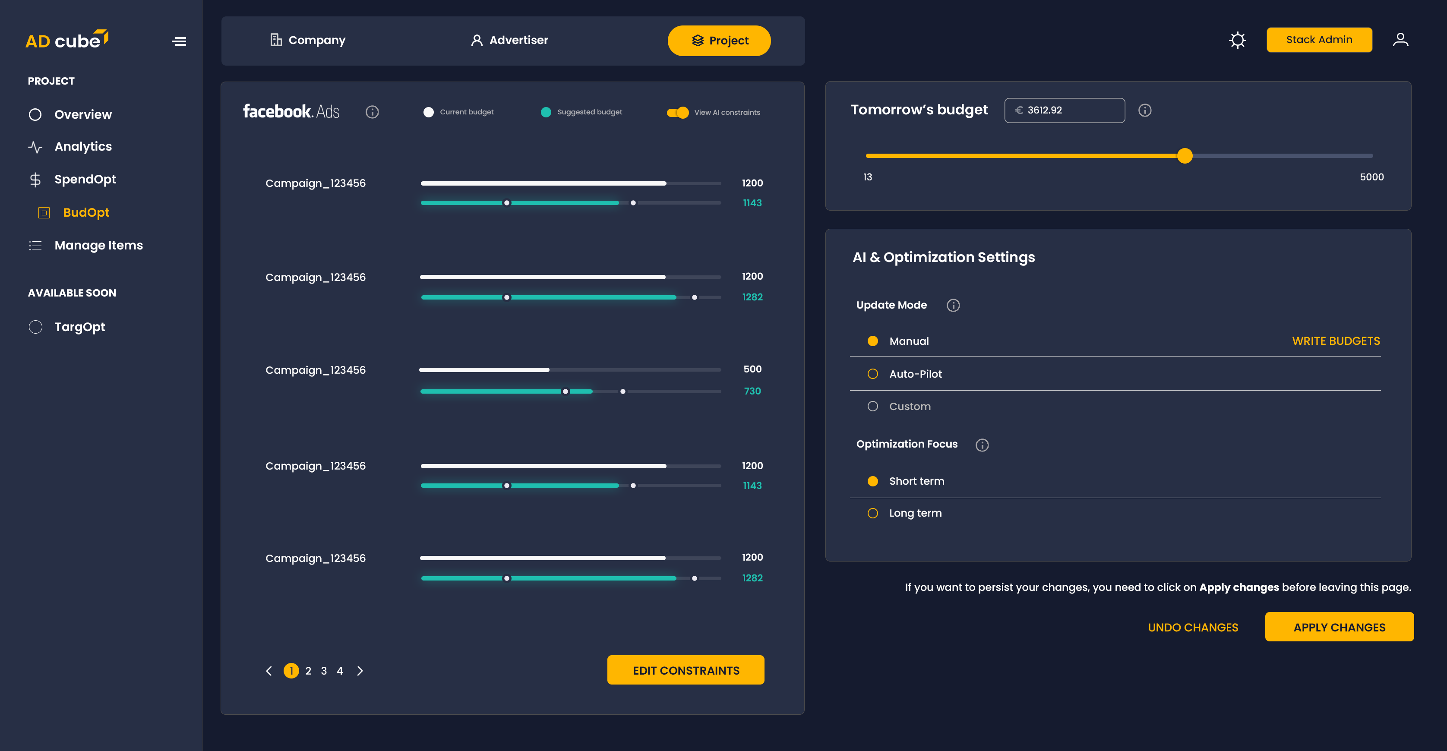The image size is (1447, 751).
Task: Click the Tomorrow's budget info tooltip icon
Action: [x=1145, y=110]
